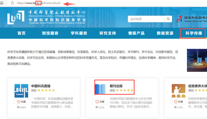Click the NSTL logo icon
The image size is (207, 119).
pyautogui.click(x=179, y=19)
